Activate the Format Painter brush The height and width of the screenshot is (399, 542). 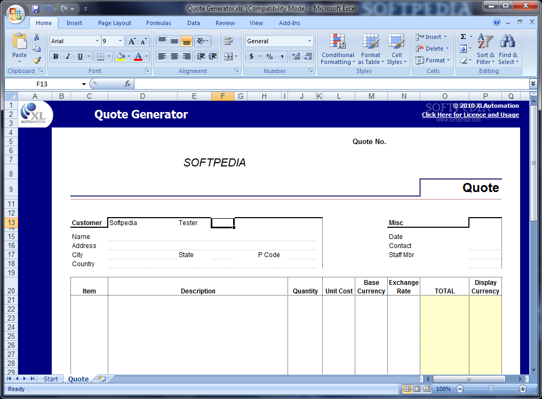[x=37, y=60]
